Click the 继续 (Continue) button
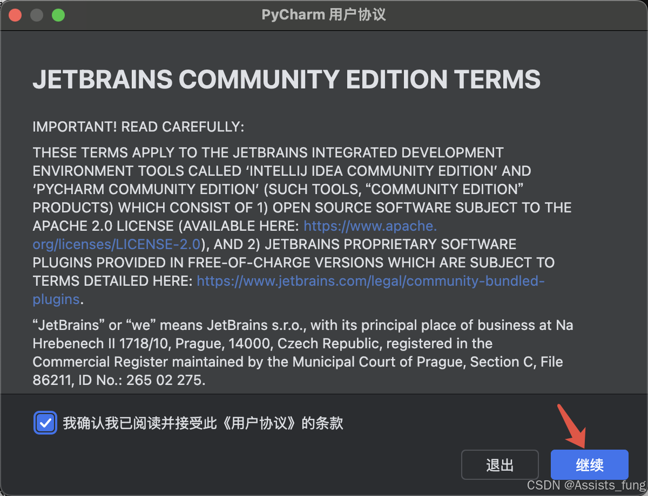The height and width of the screenshot is (496, 648). pos(590,465)
